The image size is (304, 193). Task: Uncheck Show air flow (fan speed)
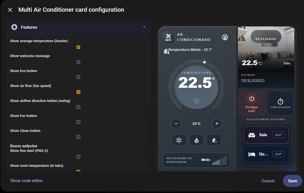pos(78,92)
